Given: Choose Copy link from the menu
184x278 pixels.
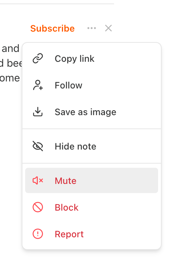Looking at the screenshot, I should (75, 59).
